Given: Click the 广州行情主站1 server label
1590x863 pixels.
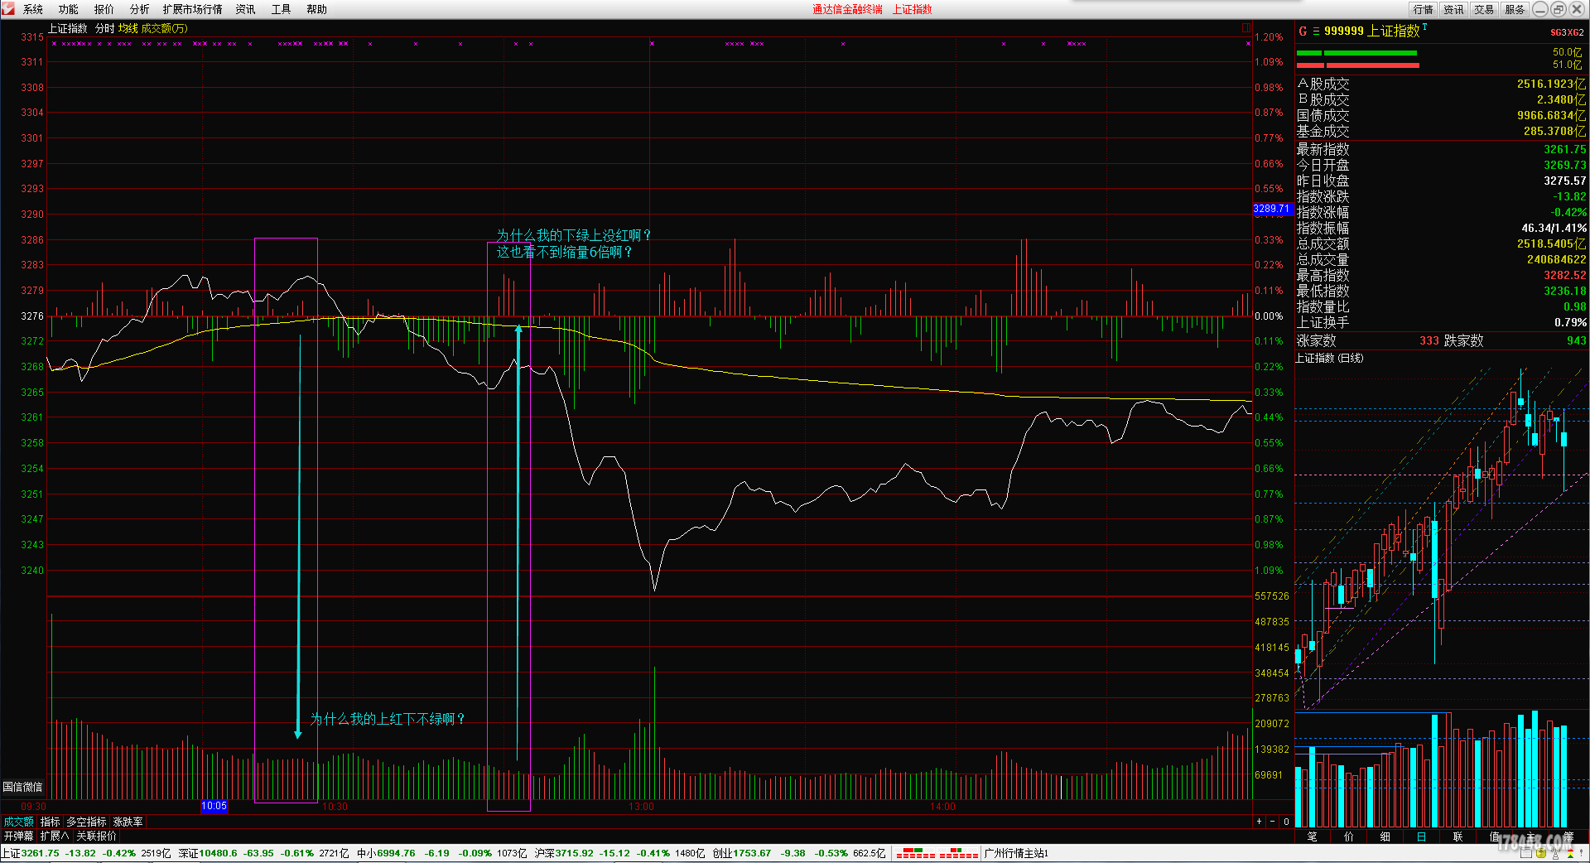Looking at the screenshot, I should 1017,853.
